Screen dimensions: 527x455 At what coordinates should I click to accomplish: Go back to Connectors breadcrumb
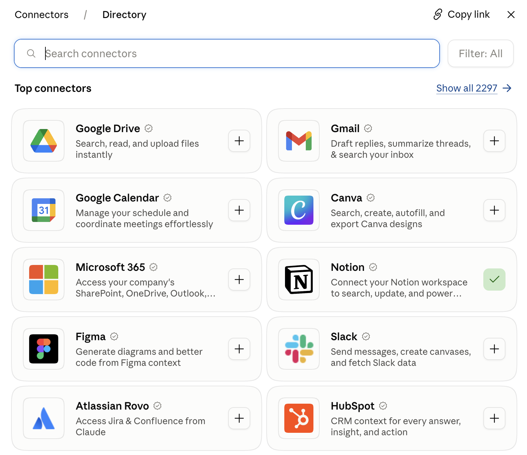42,15
